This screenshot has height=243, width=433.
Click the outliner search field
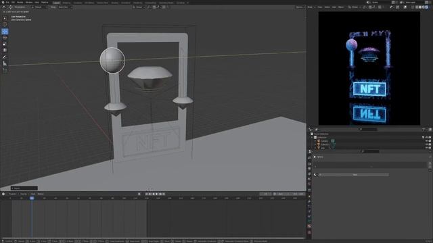369,129
